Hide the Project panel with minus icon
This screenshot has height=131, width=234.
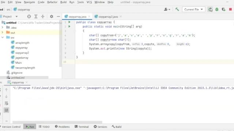58,16
